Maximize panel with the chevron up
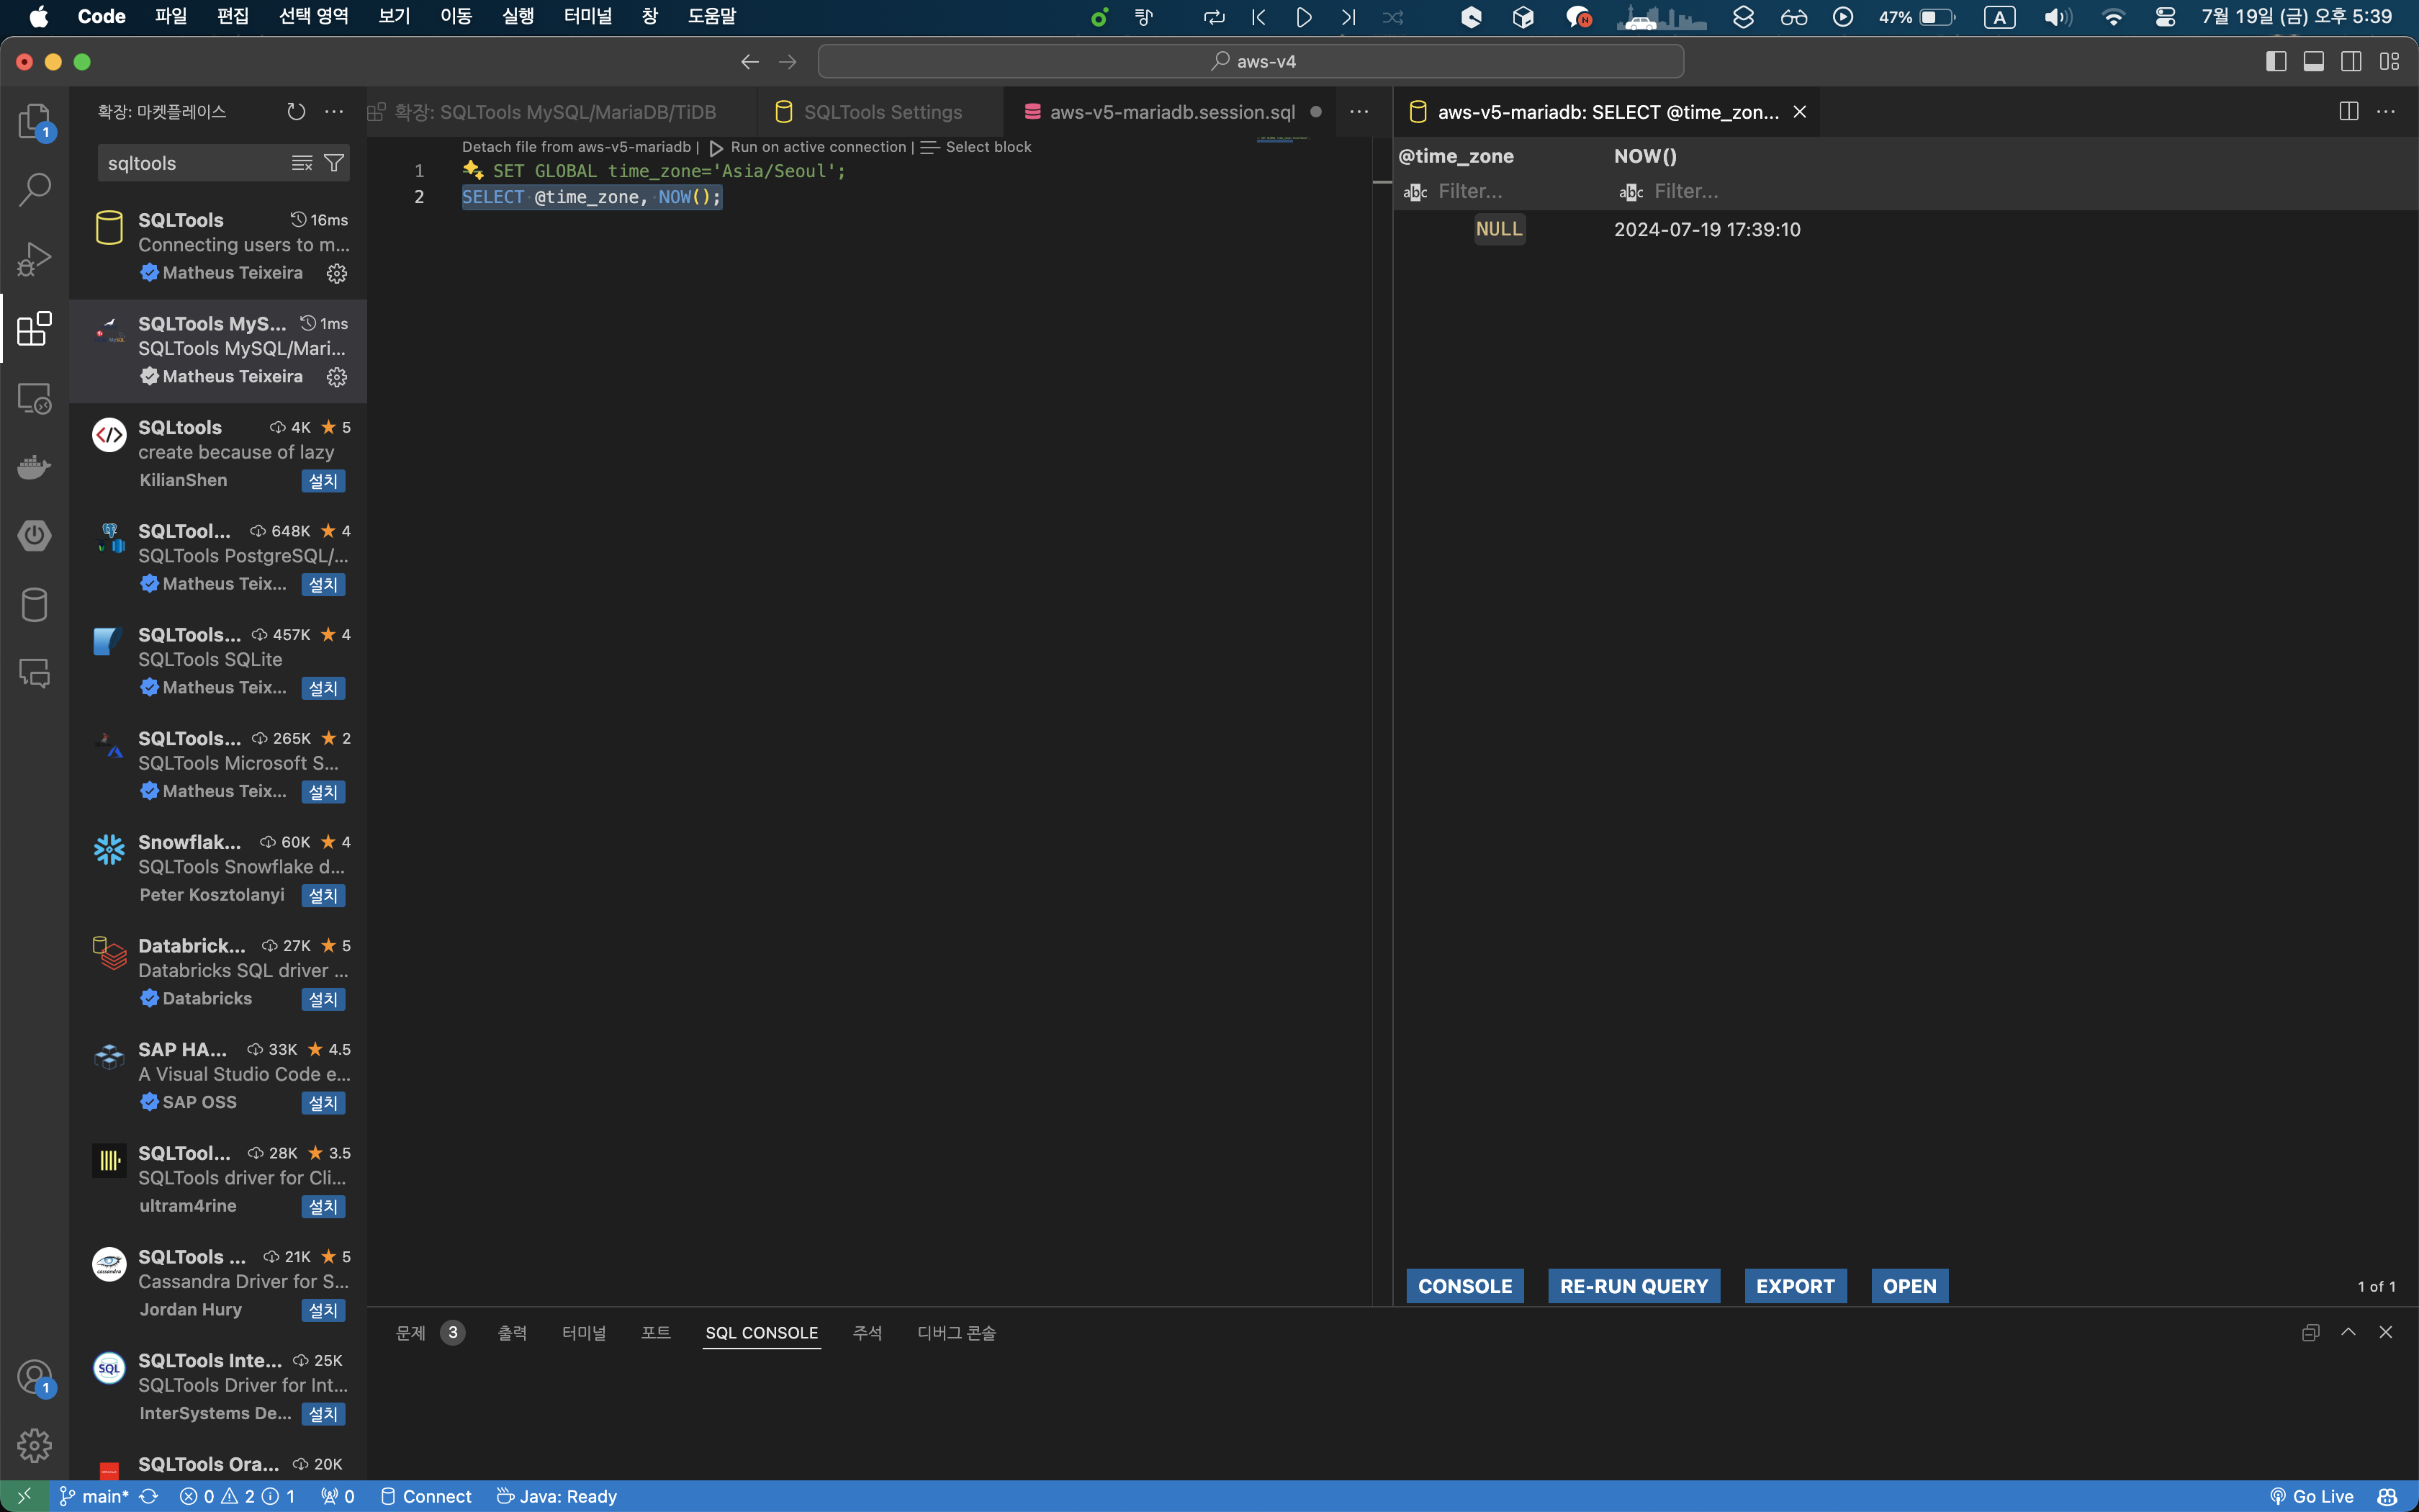This screenshot has height=1512, width=2419. point(2348,1332)
